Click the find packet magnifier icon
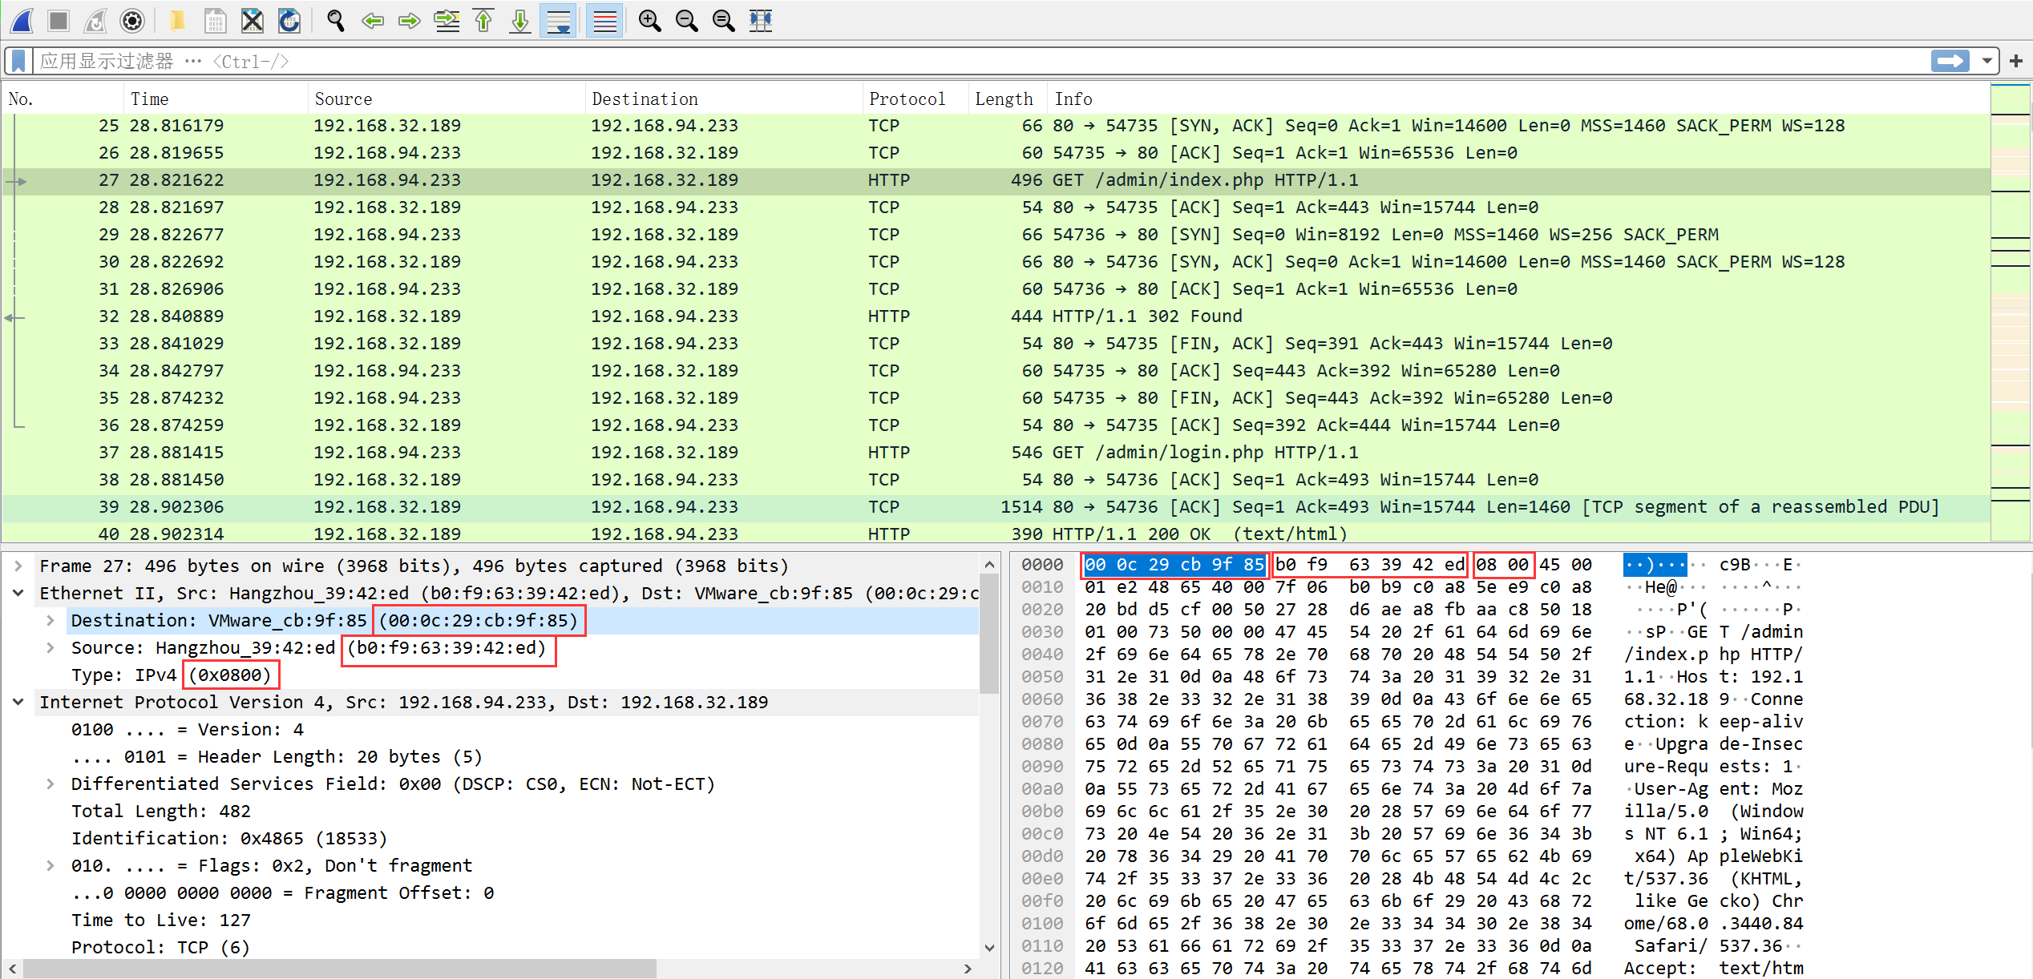Image resolution: width=2033 pixels, height=979 pixels. (x=335, y=20)
